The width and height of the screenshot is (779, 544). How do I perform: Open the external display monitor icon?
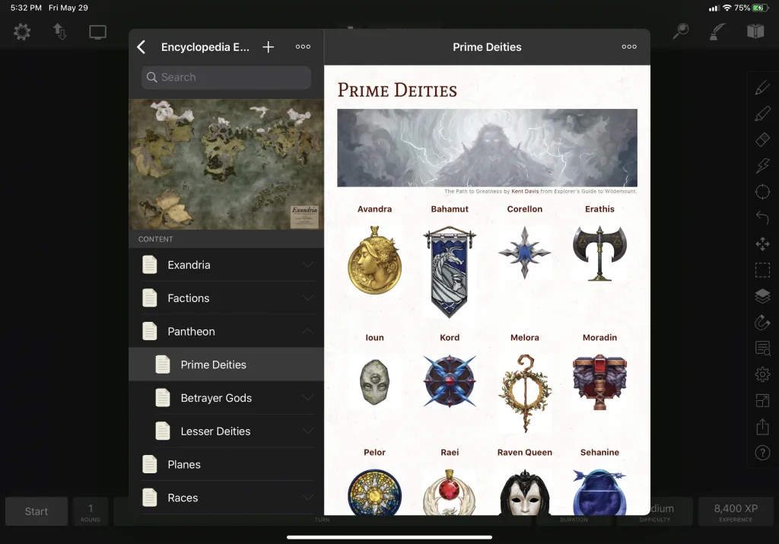(97, 32)
